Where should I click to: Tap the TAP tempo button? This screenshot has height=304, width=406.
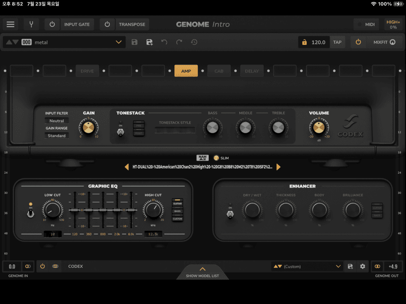pos(337,42)
